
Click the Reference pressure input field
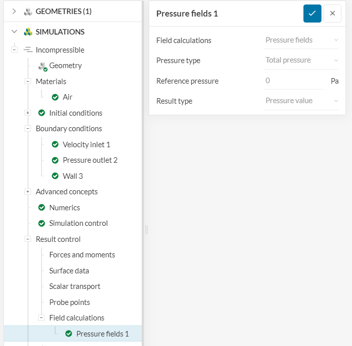[x=293, y=81]
